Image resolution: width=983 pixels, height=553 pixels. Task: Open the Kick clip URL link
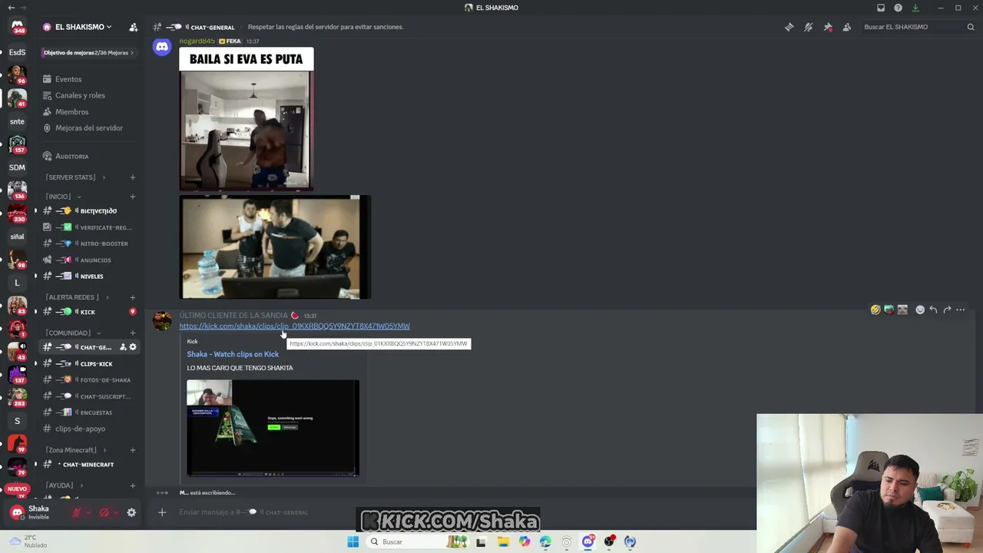pos(294,326)
